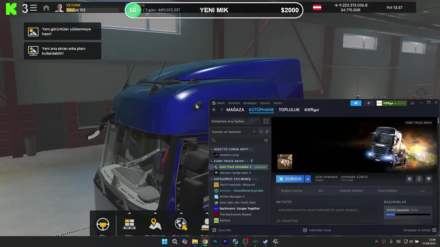Open the Steam notifications bell
This screenshot has height=247, width=440.
[x=369, y=103]
